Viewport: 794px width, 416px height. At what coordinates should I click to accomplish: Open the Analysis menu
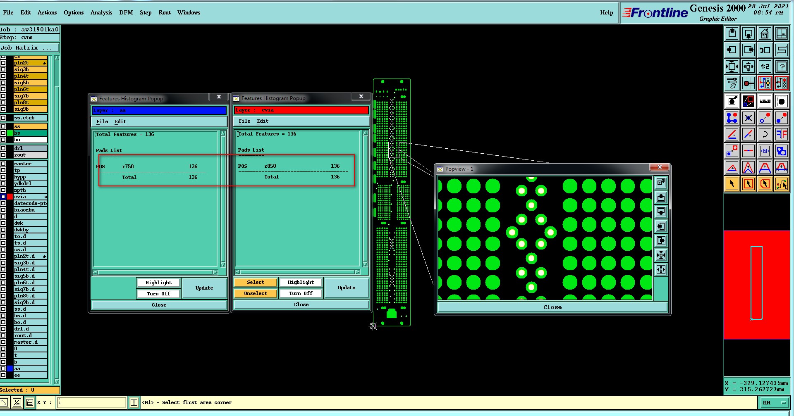coord(101,13)
